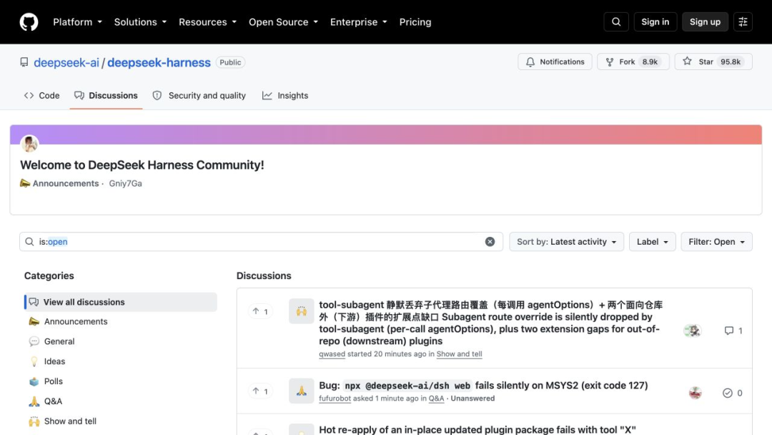The height and width of the screenshot is (435, 772).
Task: Expand the Open Source menu
Action: pos(283,22)
